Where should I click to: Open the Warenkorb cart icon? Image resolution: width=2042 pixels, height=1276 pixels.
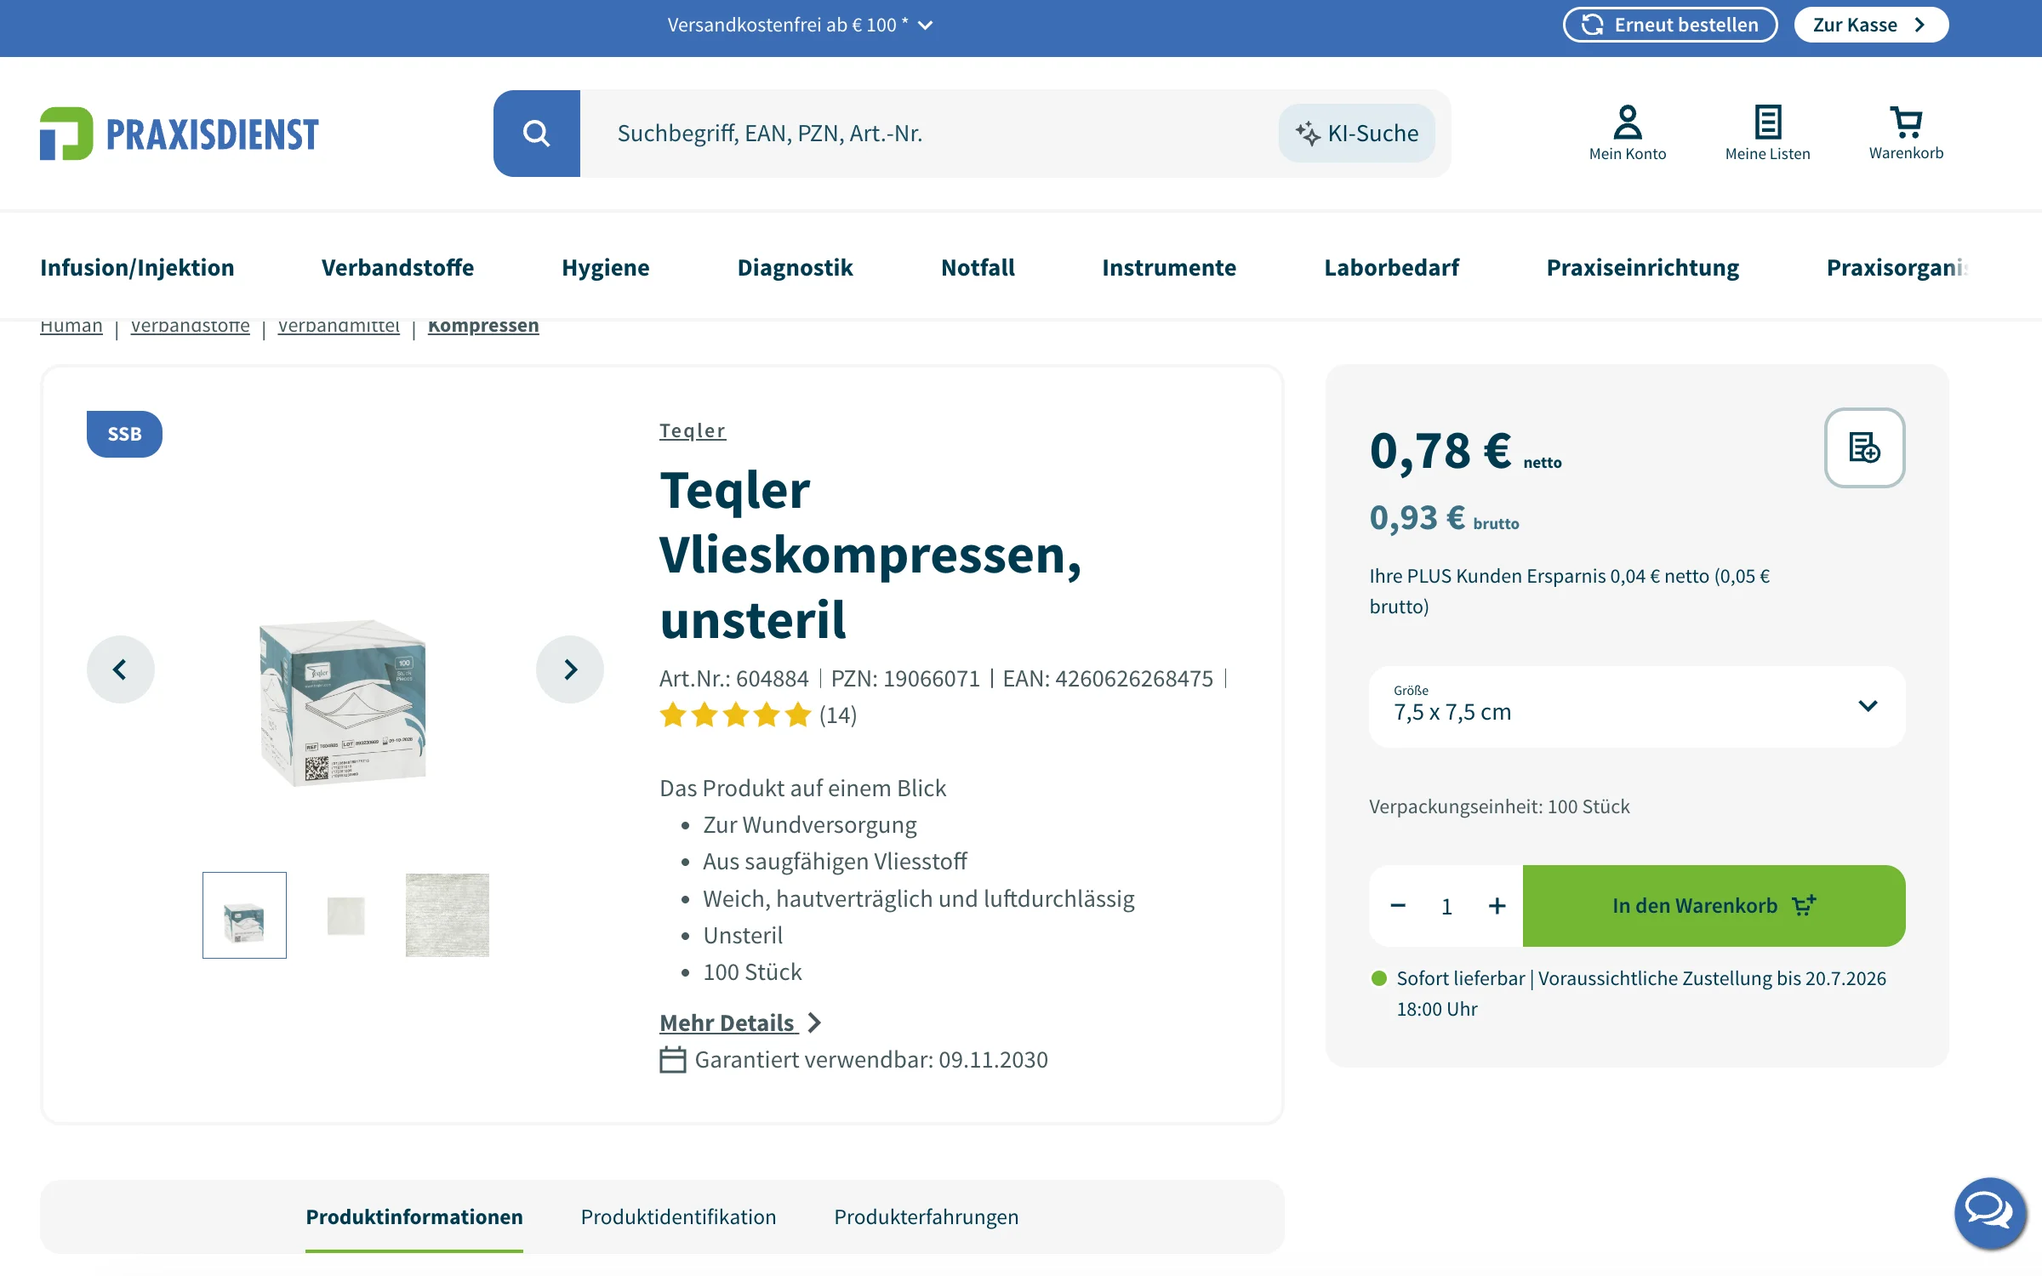(x=1906, y=133)
